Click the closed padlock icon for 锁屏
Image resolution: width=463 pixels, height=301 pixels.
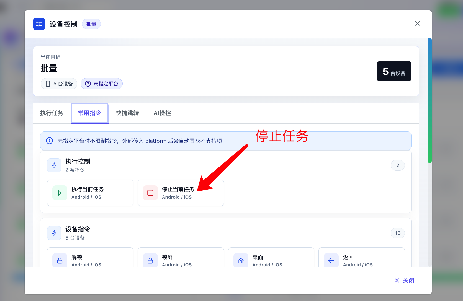[150, 260]
